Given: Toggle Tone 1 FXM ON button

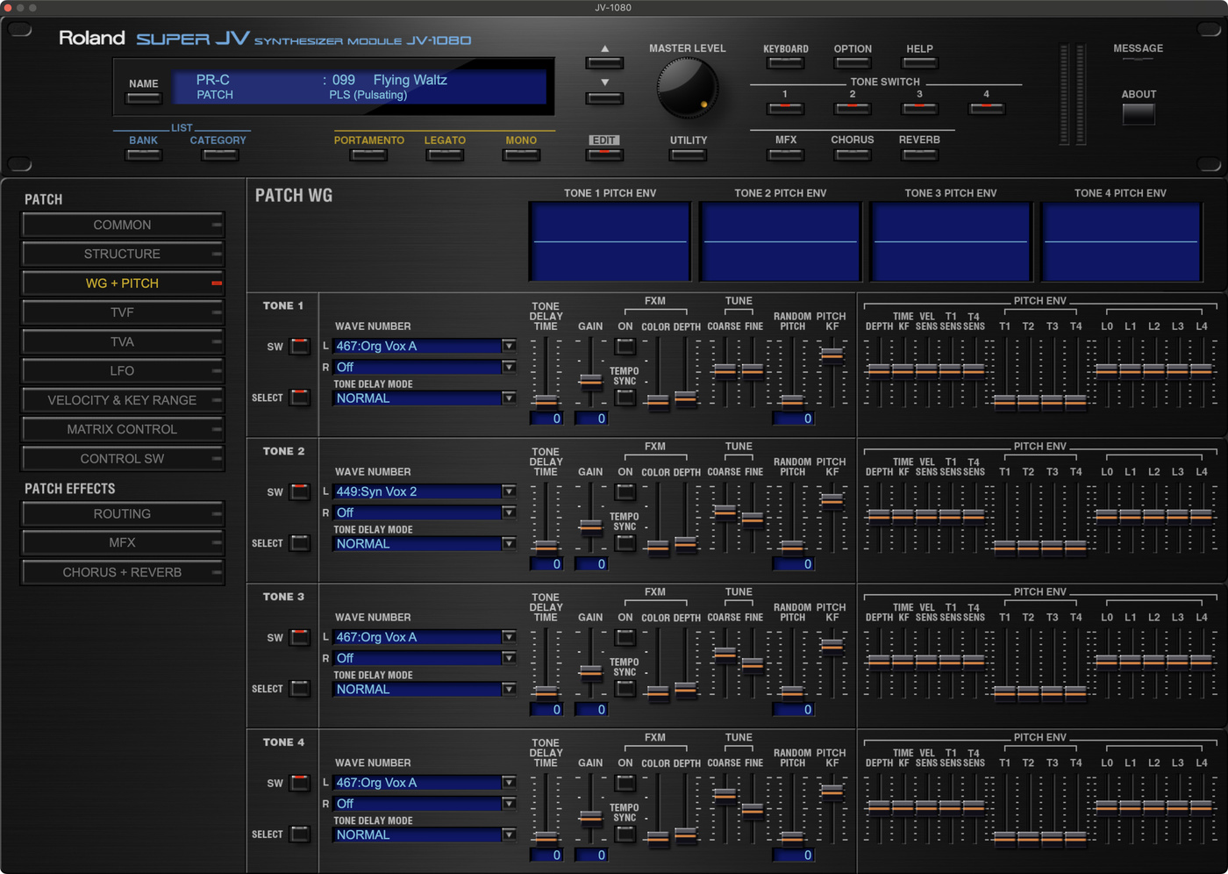Looking at the screenshot, I should [625, 346].
